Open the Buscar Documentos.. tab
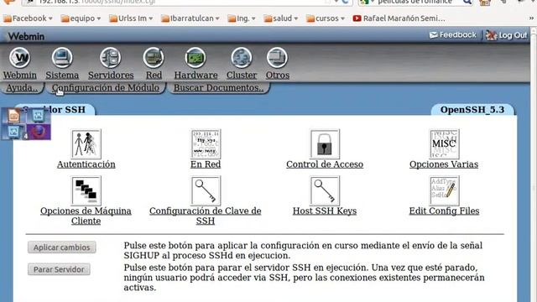537x302 pixels. (218, 87)
